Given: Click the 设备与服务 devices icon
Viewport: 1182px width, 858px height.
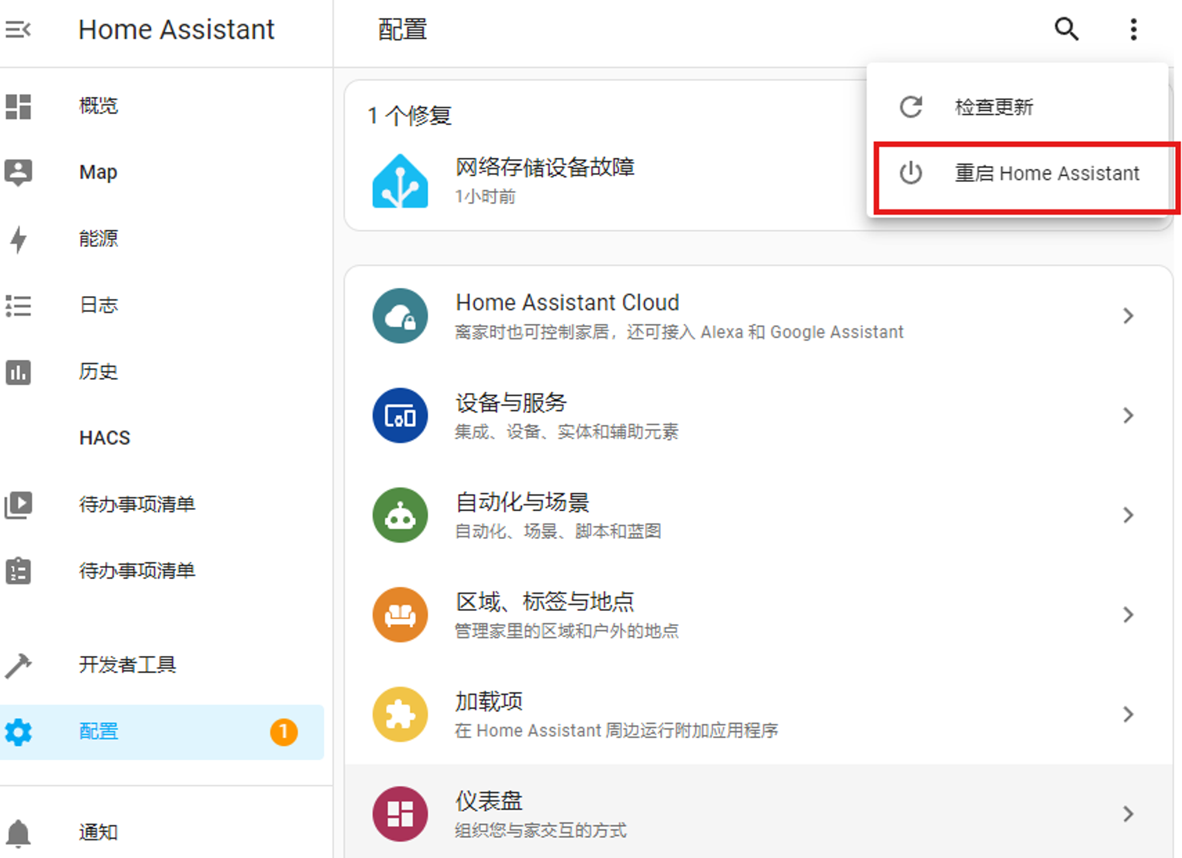Looking at the screenshot, I should (x=400, y=415).
